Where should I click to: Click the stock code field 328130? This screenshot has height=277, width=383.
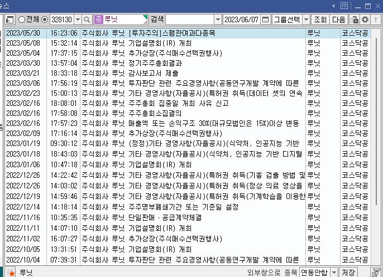(x=62, y=20)
